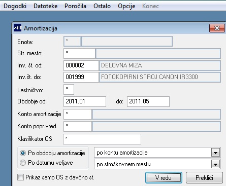226x186 pixels.
Task: Click the Str. mesto code field
Action: pyautogui.click(x=79, y=53)
